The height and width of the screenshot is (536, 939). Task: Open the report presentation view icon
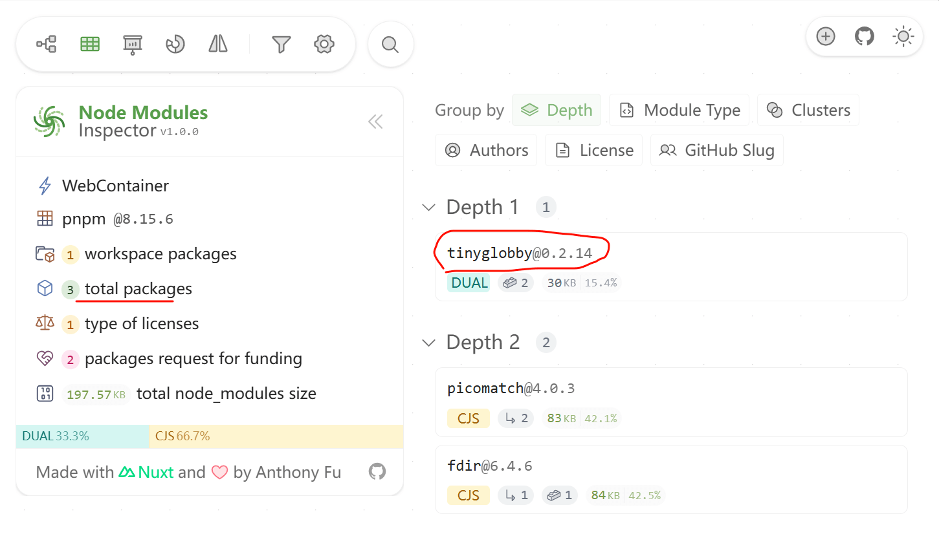133,44
